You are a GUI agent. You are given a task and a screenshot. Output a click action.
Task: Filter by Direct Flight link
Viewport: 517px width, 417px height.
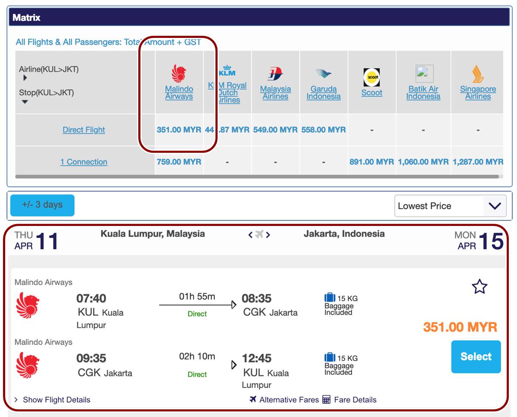tap(84, 130)
